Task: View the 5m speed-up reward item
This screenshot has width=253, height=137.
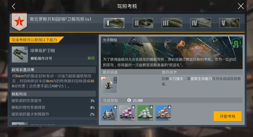Action: pyautogui.click(x=109, y=113)
